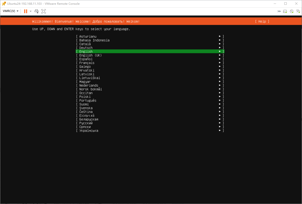The width and height of the screenshot is (302, 204).
Task: Select Português language
Action: [150, 100]
